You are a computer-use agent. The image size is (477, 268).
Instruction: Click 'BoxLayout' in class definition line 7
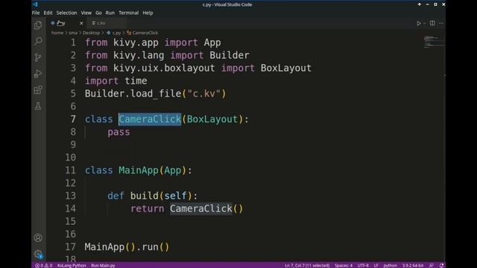coord(212,119)
